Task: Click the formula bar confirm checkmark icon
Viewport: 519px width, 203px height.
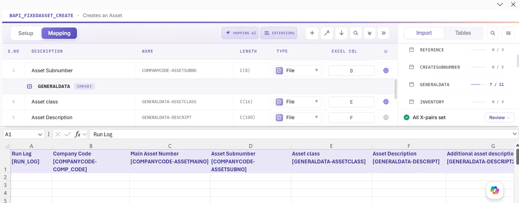Action: tap(67, 134)
